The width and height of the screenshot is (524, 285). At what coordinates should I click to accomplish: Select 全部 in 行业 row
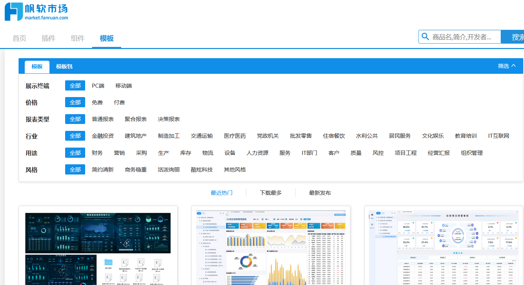[x=75, y=136]
